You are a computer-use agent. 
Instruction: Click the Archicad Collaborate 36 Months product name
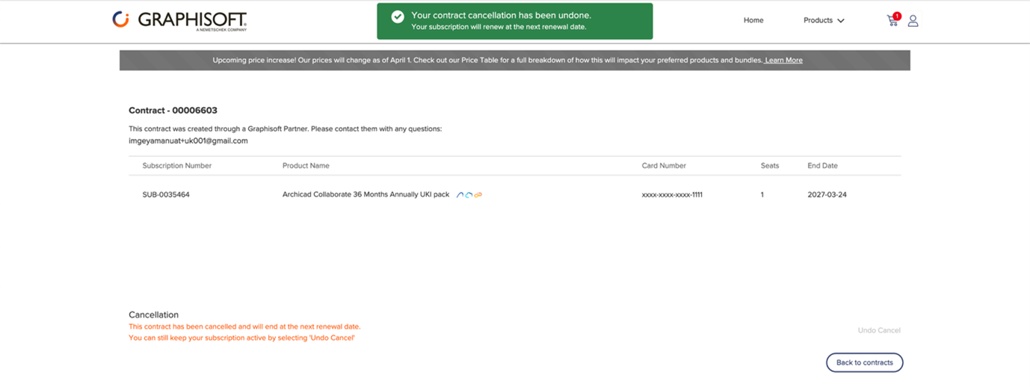coord(366,195)
